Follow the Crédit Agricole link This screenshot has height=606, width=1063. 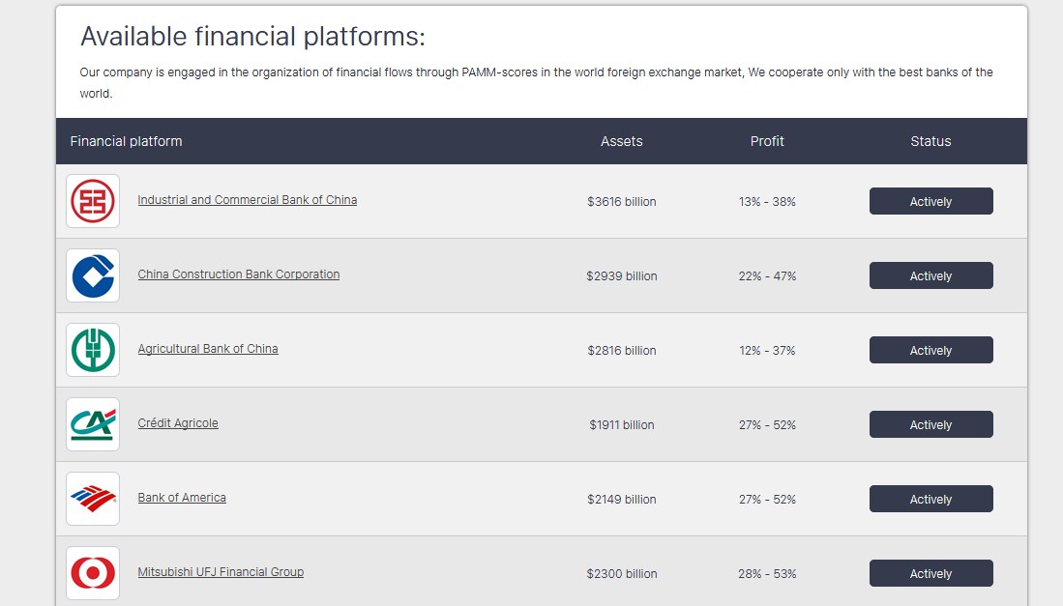tap(178, 423)
